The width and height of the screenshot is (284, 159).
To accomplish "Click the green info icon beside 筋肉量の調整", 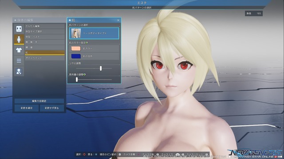I will point(85,75).
